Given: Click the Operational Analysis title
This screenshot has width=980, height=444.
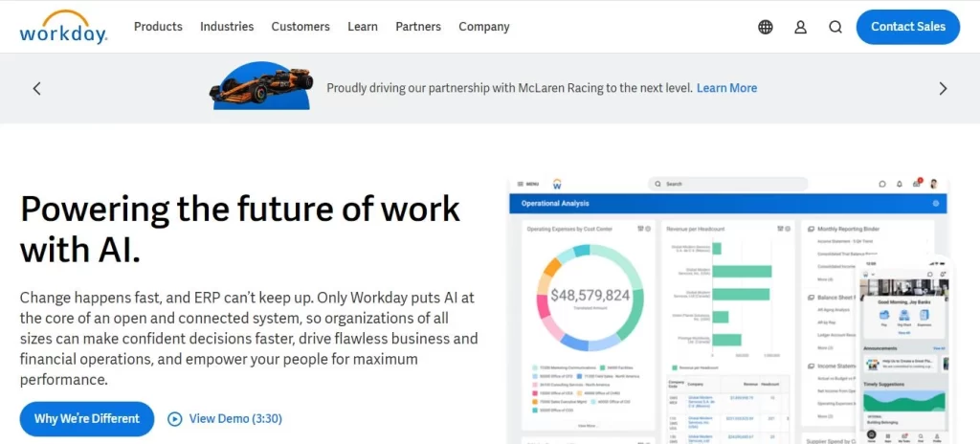Looking at the screenshot, I should [x=555, y=203].
